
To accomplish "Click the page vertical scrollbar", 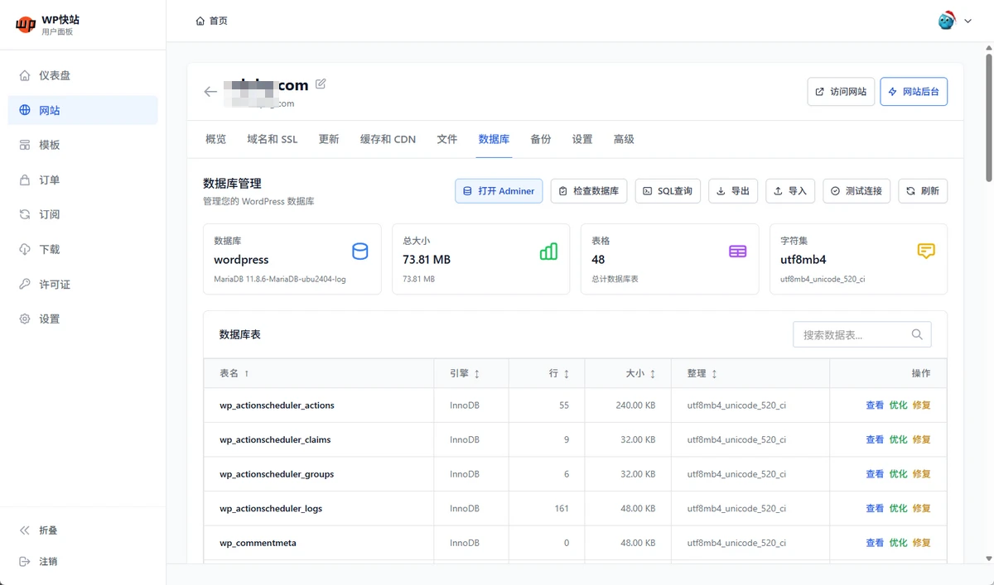I will pyautogui.click(x=987, y=116).
